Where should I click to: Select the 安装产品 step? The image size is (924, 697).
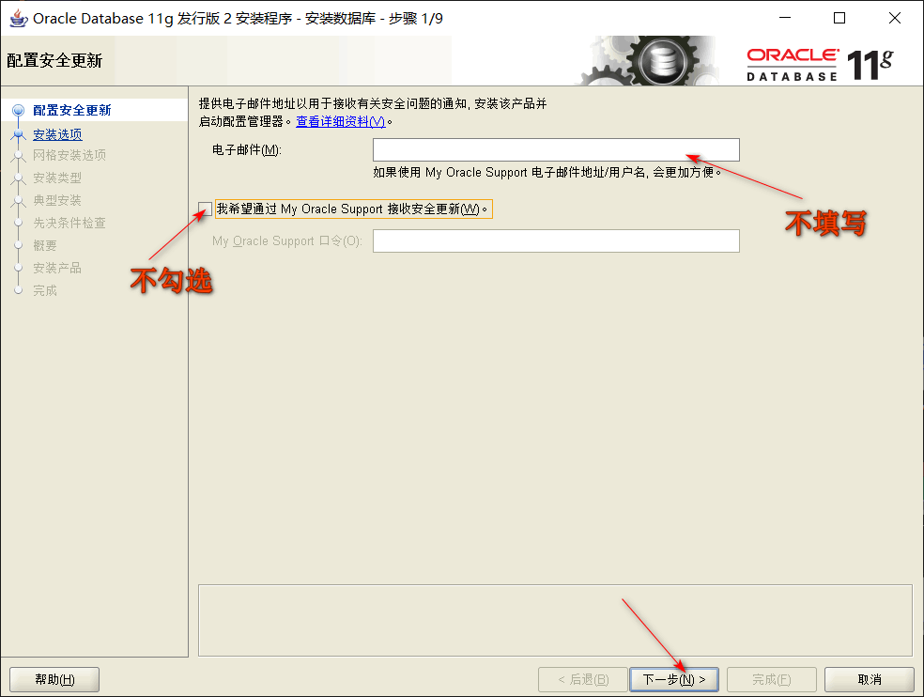[x=57, y=268]
